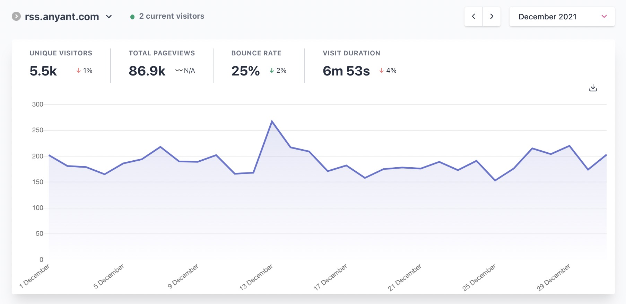Click the pink chevron in the date picker
The image size is (626, 304).
point(604,17)
